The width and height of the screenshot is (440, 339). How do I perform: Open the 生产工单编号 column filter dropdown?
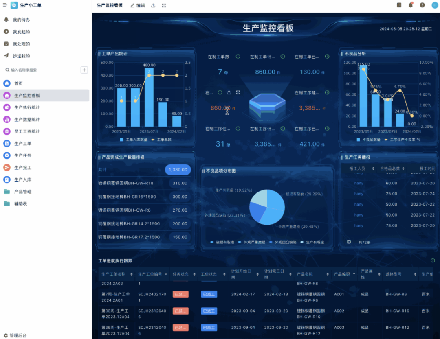[166, 274]
